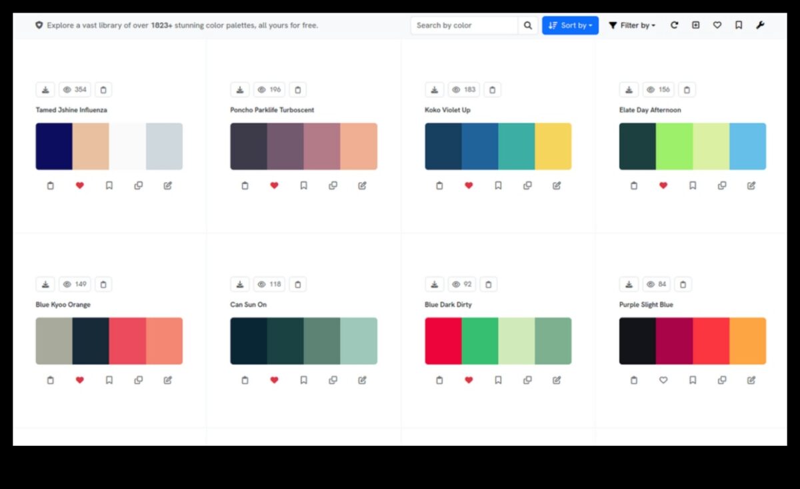The image size is (800, 489).
Task: Click the search magnifier button
Action: pos(528,25)
